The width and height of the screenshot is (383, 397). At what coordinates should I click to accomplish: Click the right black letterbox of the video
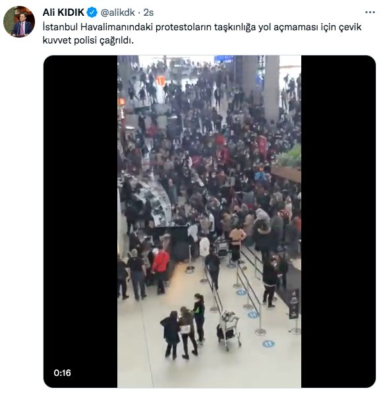(338, 222)
